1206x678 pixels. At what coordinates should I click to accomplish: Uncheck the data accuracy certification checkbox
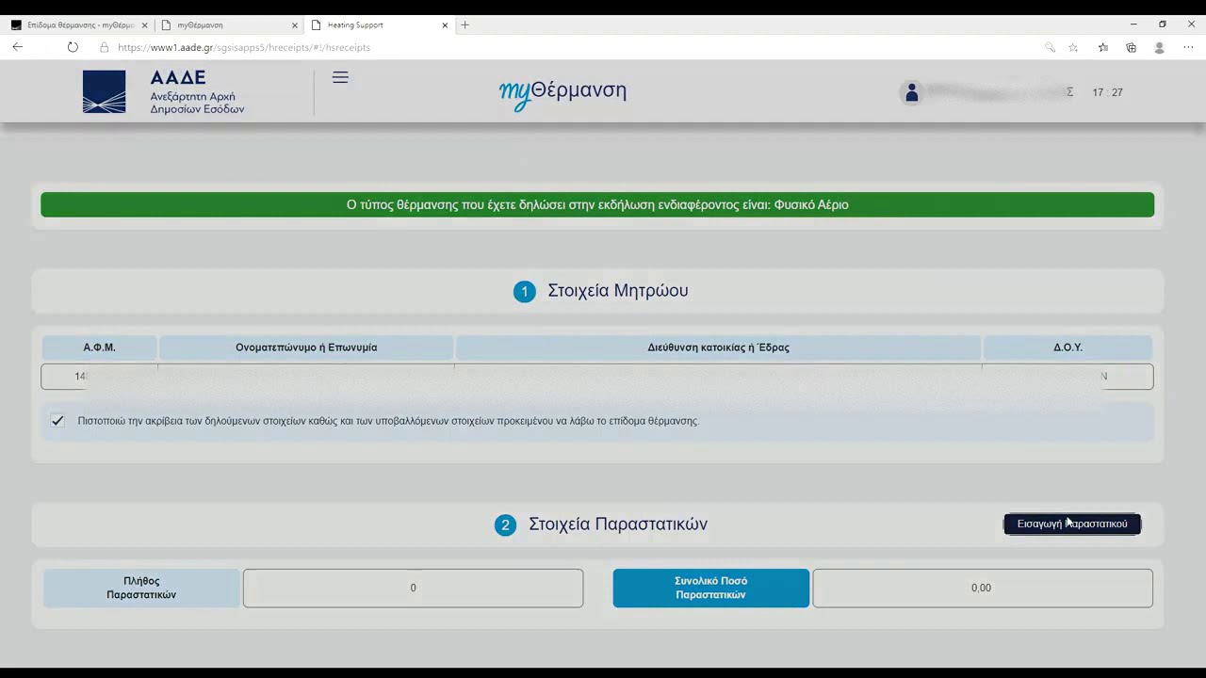click(57, 421)
